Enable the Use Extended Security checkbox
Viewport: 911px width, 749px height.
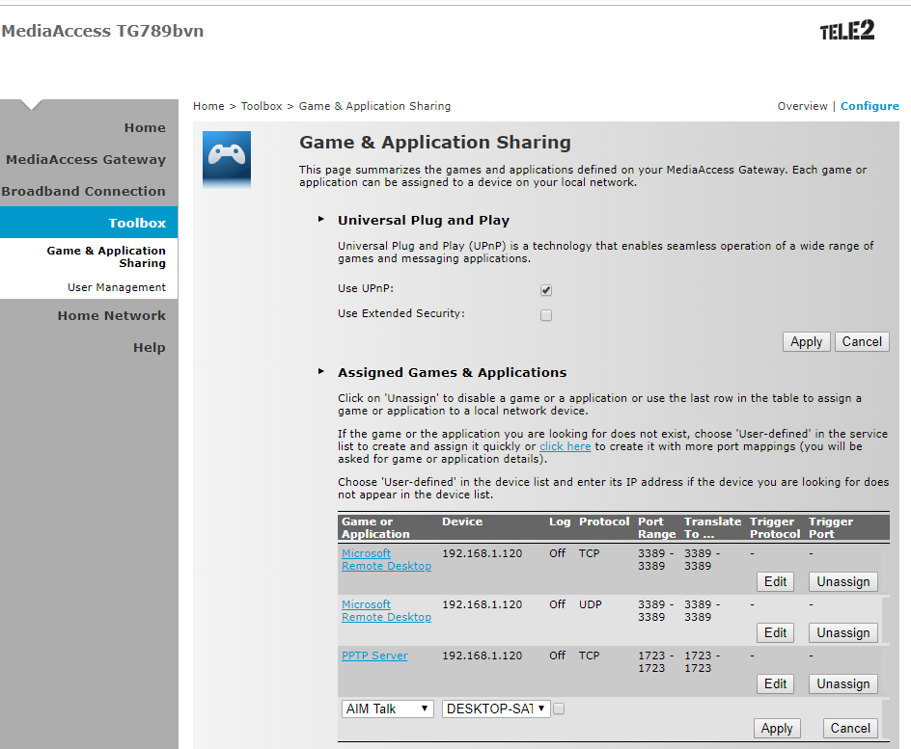pos(546,315)
